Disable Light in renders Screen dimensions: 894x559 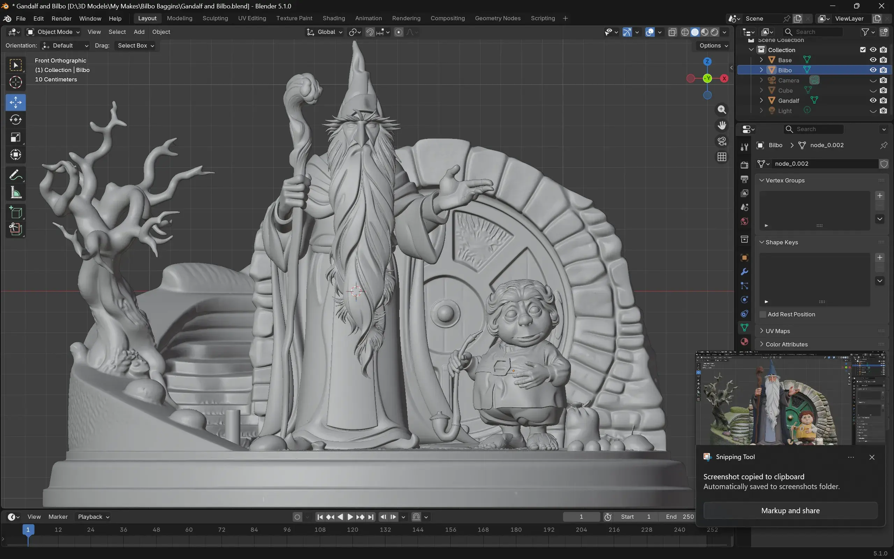click(x=883, y=110)
